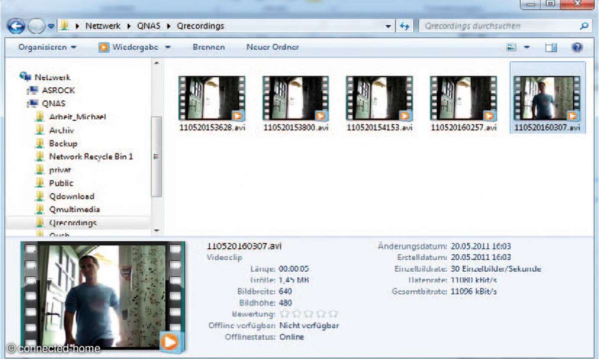Click the file name label 110520153628.avi

click(212, 128)
